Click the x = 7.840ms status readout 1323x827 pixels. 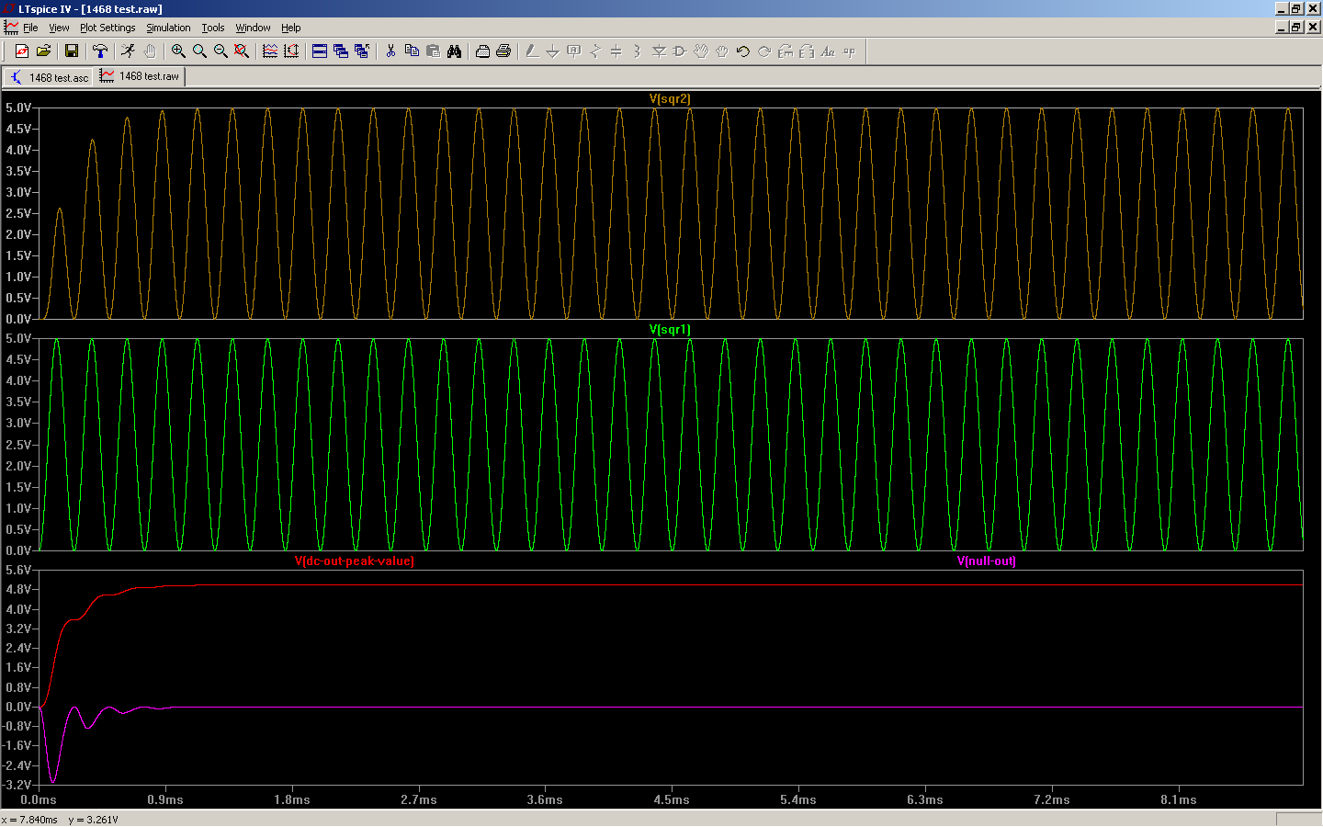(x=29, y=820)
